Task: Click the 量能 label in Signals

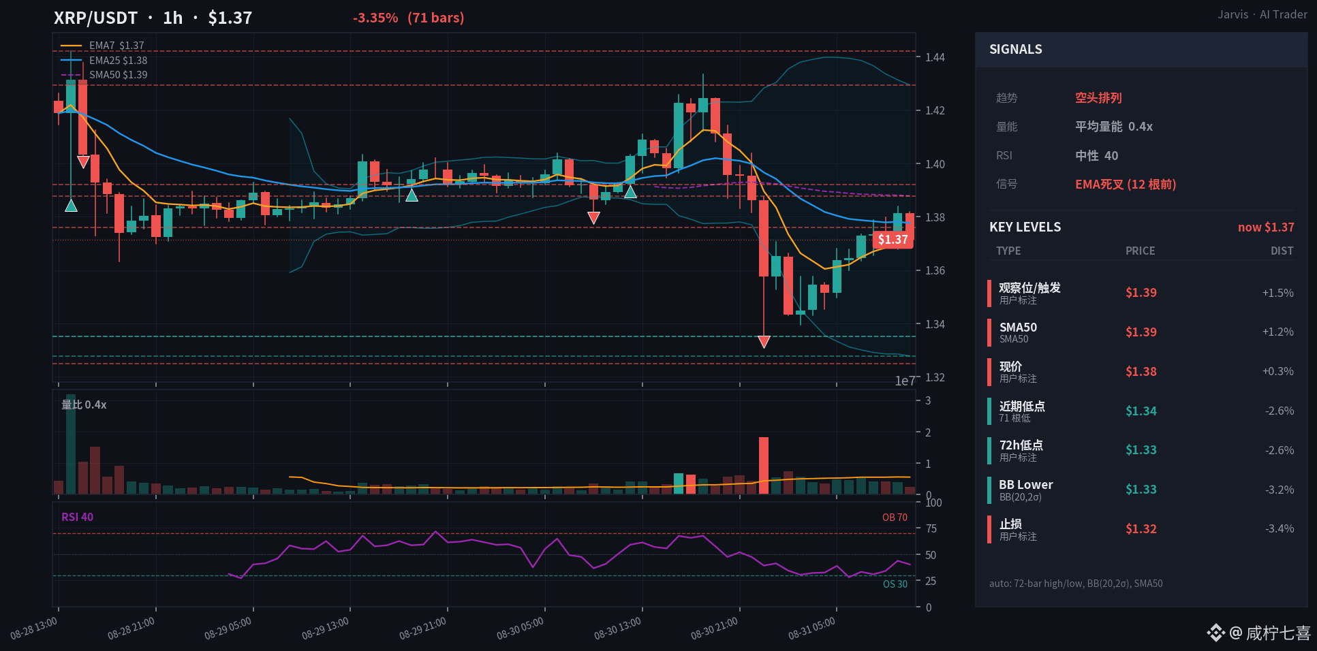Action: click(1006, 127)
